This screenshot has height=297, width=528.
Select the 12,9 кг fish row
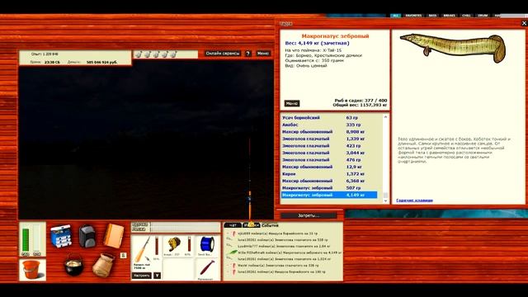coord(329,167)
